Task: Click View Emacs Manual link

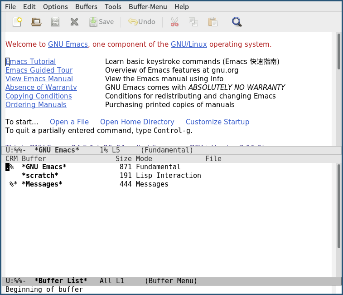Action: [x=39, y=79]
